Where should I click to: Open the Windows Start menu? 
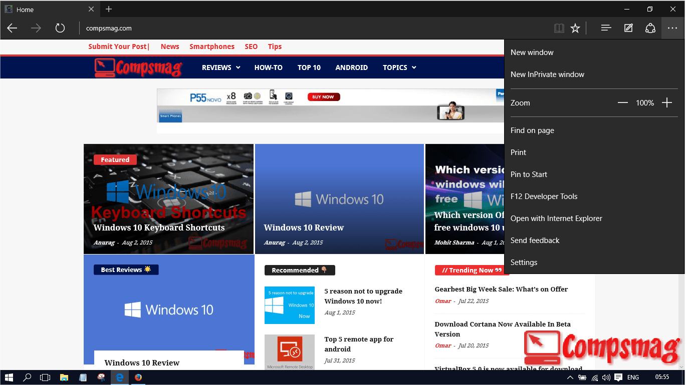(9, 377)
